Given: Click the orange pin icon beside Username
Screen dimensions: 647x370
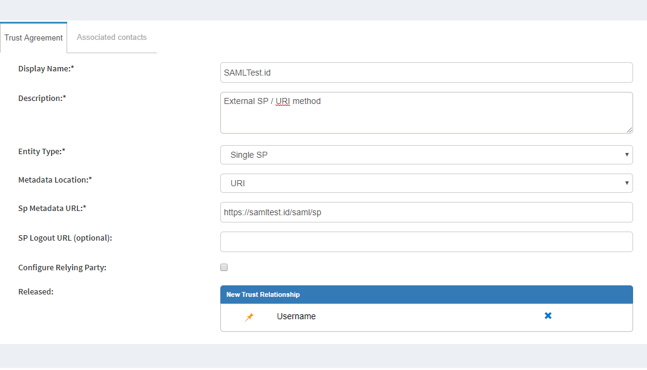Looking at the screenshot, I should tap(249, 317).
